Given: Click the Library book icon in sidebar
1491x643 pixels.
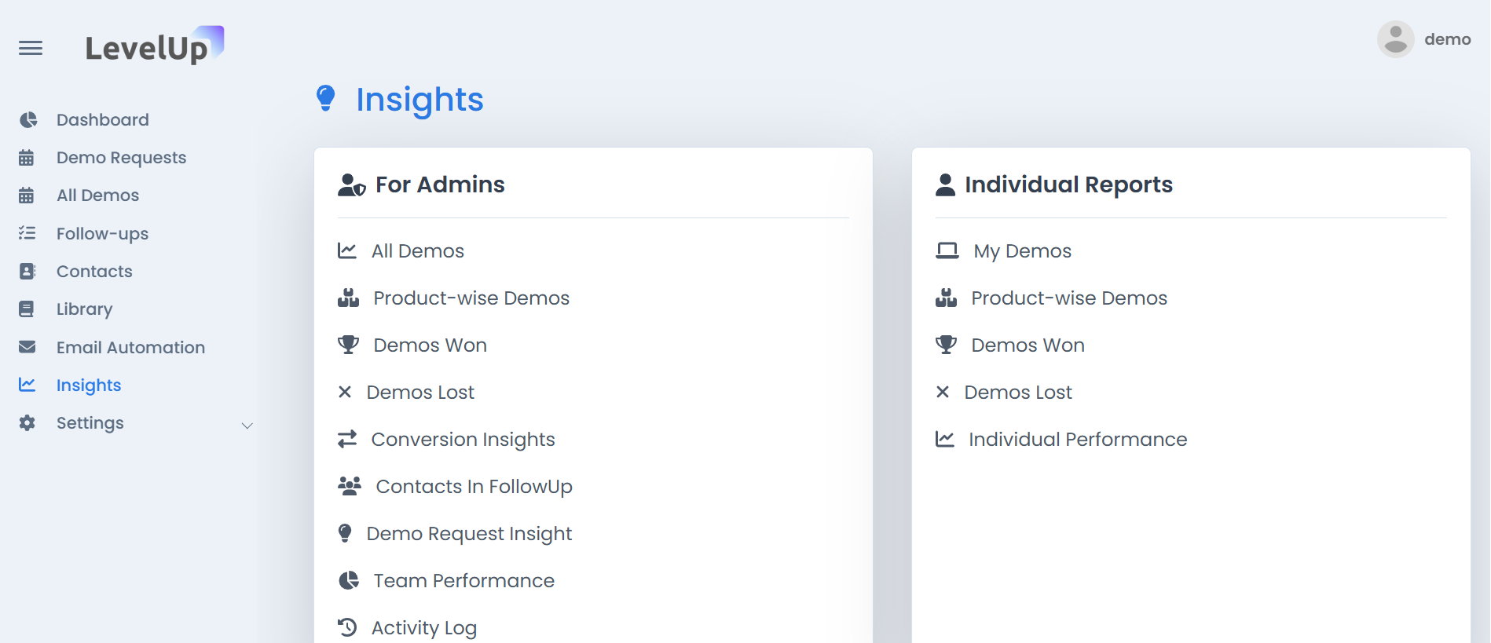Looking at the screenshot, I should coord(28,309).
